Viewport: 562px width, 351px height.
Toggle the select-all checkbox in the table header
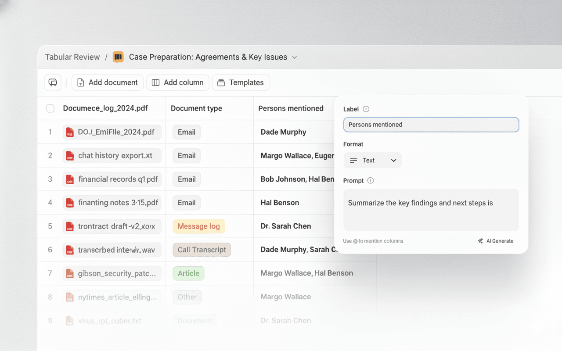(50, 108)
